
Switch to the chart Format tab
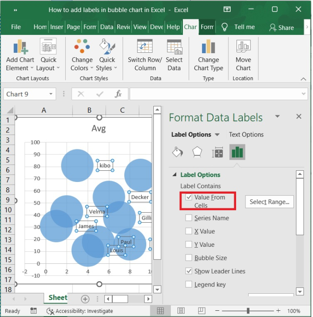click(207, 27)
